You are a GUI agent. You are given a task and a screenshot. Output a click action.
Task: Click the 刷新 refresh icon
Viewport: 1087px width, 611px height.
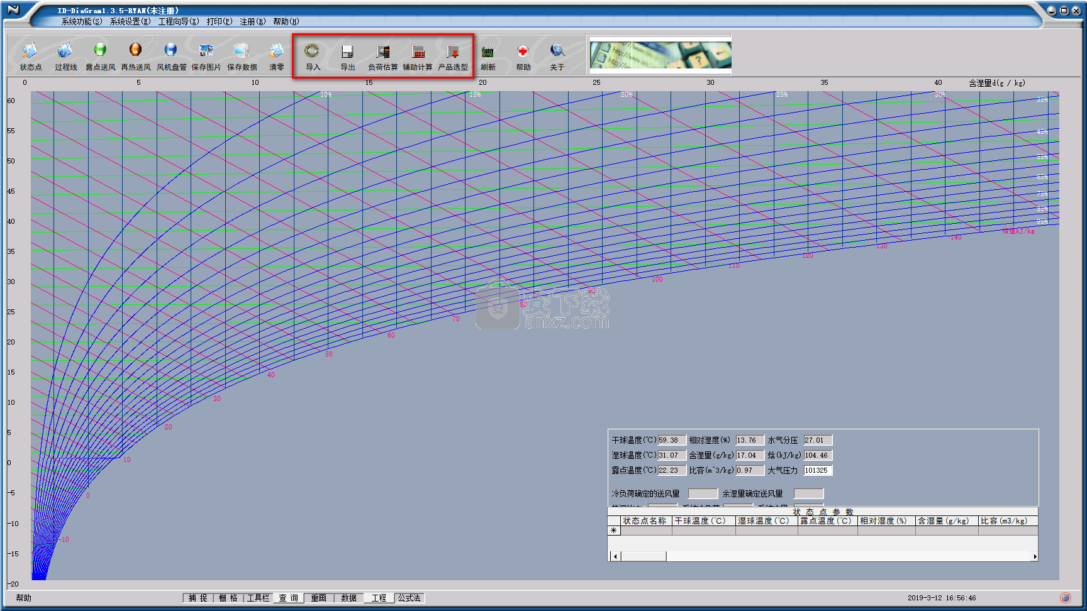tap(488, 56)
